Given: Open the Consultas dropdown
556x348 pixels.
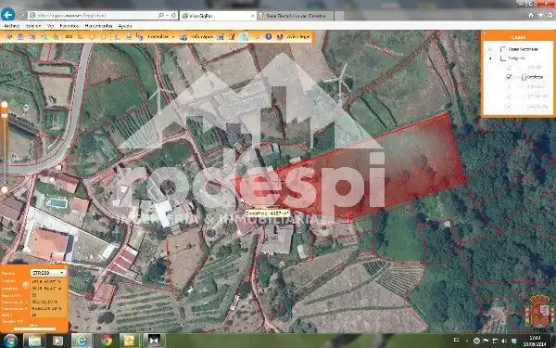Looking at the screenshot, I should pyautogui.click(x=161, y=37).
